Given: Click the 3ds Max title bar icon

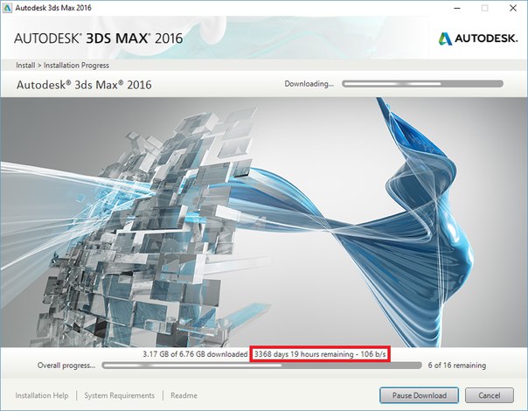Looking at the screenshot, I should [8, 7].
